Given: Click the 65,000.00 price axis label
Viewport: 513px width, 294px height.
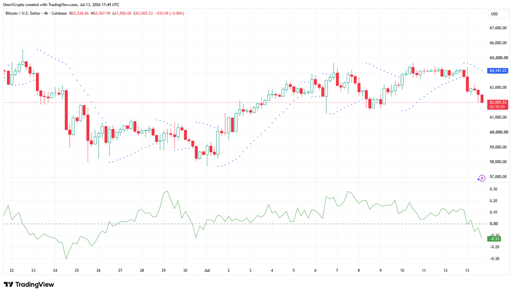Looking at the screenshot, I should click(x=498, y=58).
